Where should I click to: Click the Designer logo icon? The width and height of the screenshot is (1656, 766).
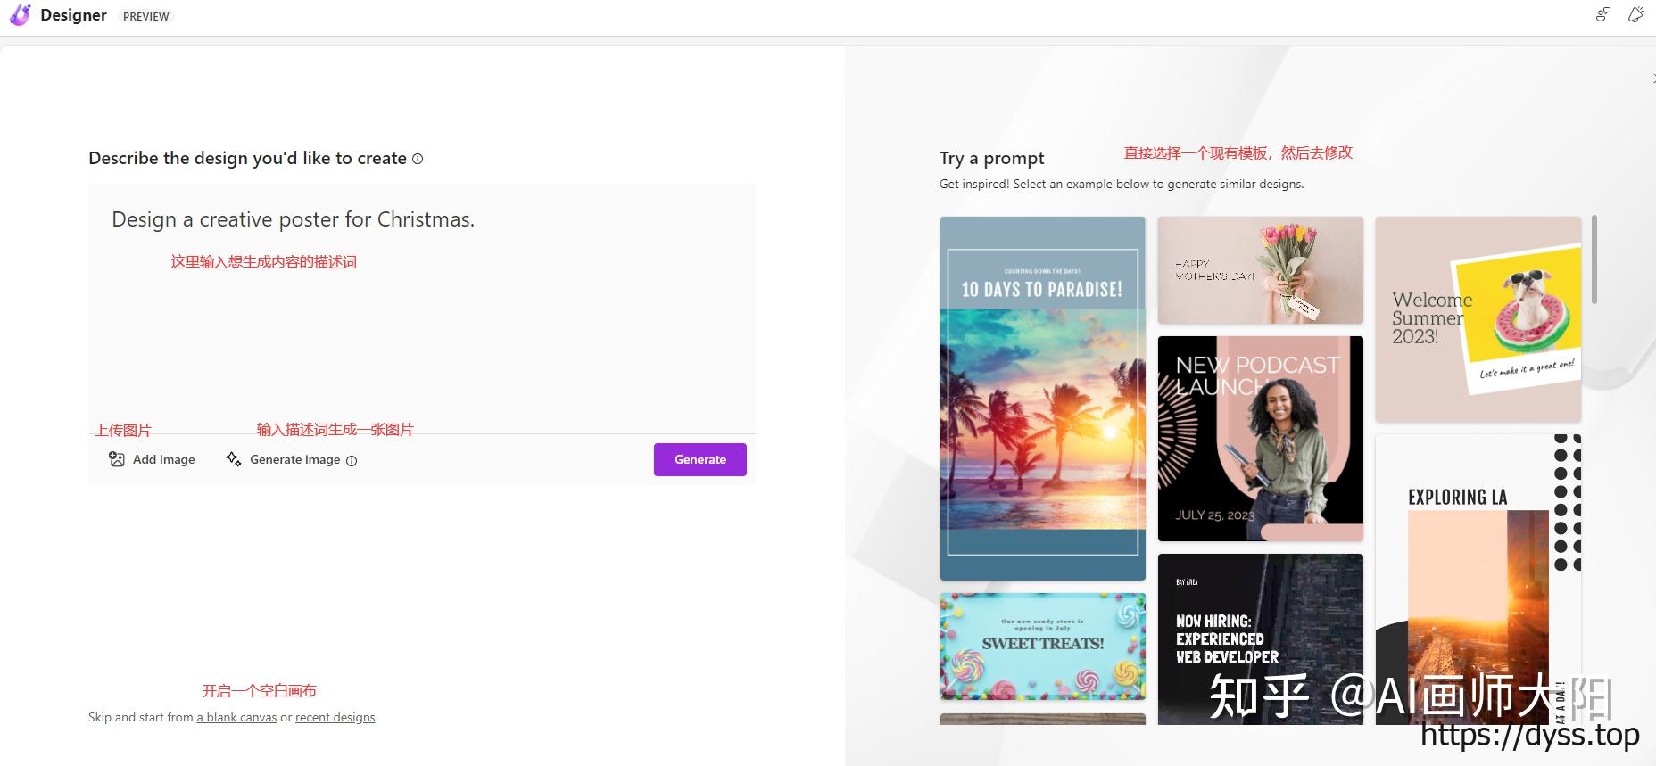click(20, 15)
